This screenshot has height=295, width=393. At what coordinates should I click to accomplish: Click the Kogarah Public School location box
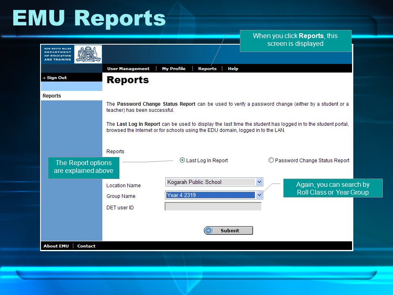214,182
